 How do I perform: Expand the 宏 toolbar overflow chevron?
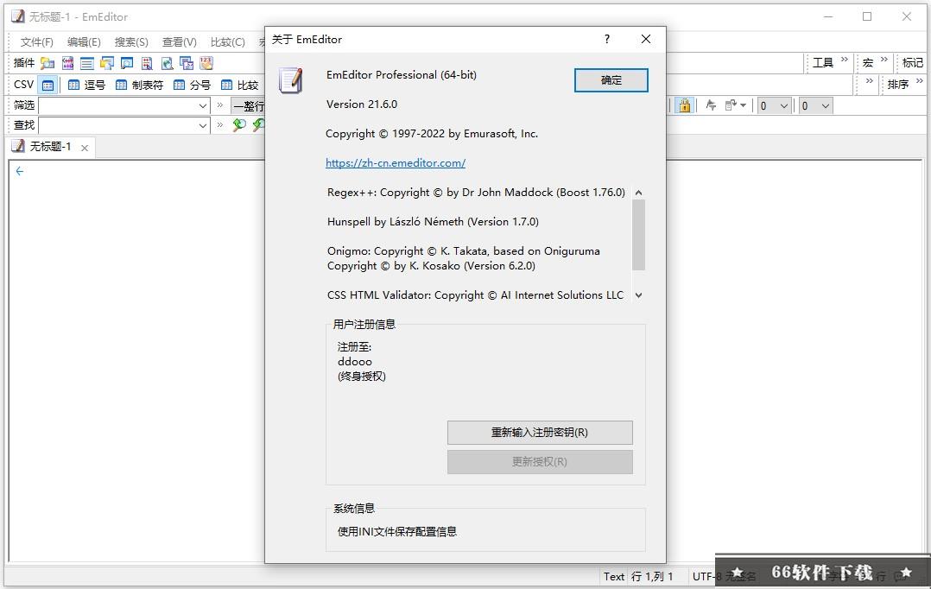point(884,60)
